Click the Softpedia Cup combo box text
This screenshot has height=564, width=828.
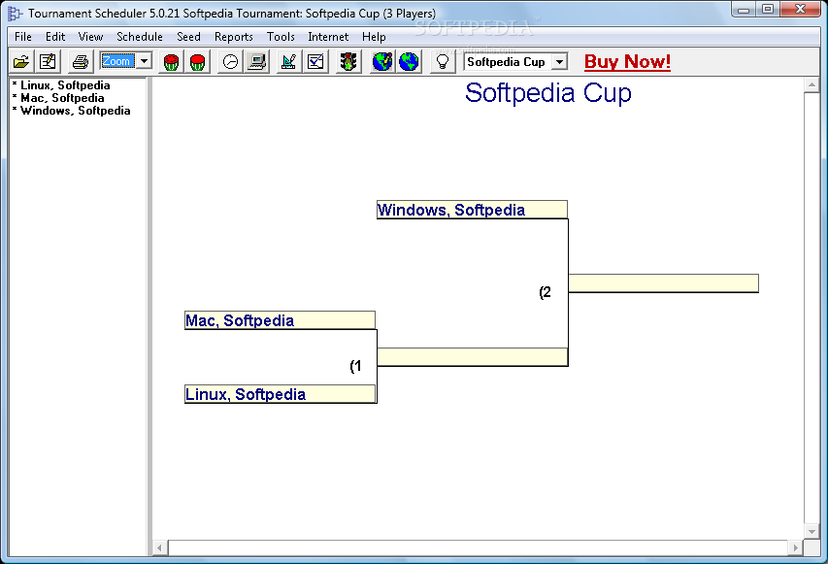tap(506, 62)
